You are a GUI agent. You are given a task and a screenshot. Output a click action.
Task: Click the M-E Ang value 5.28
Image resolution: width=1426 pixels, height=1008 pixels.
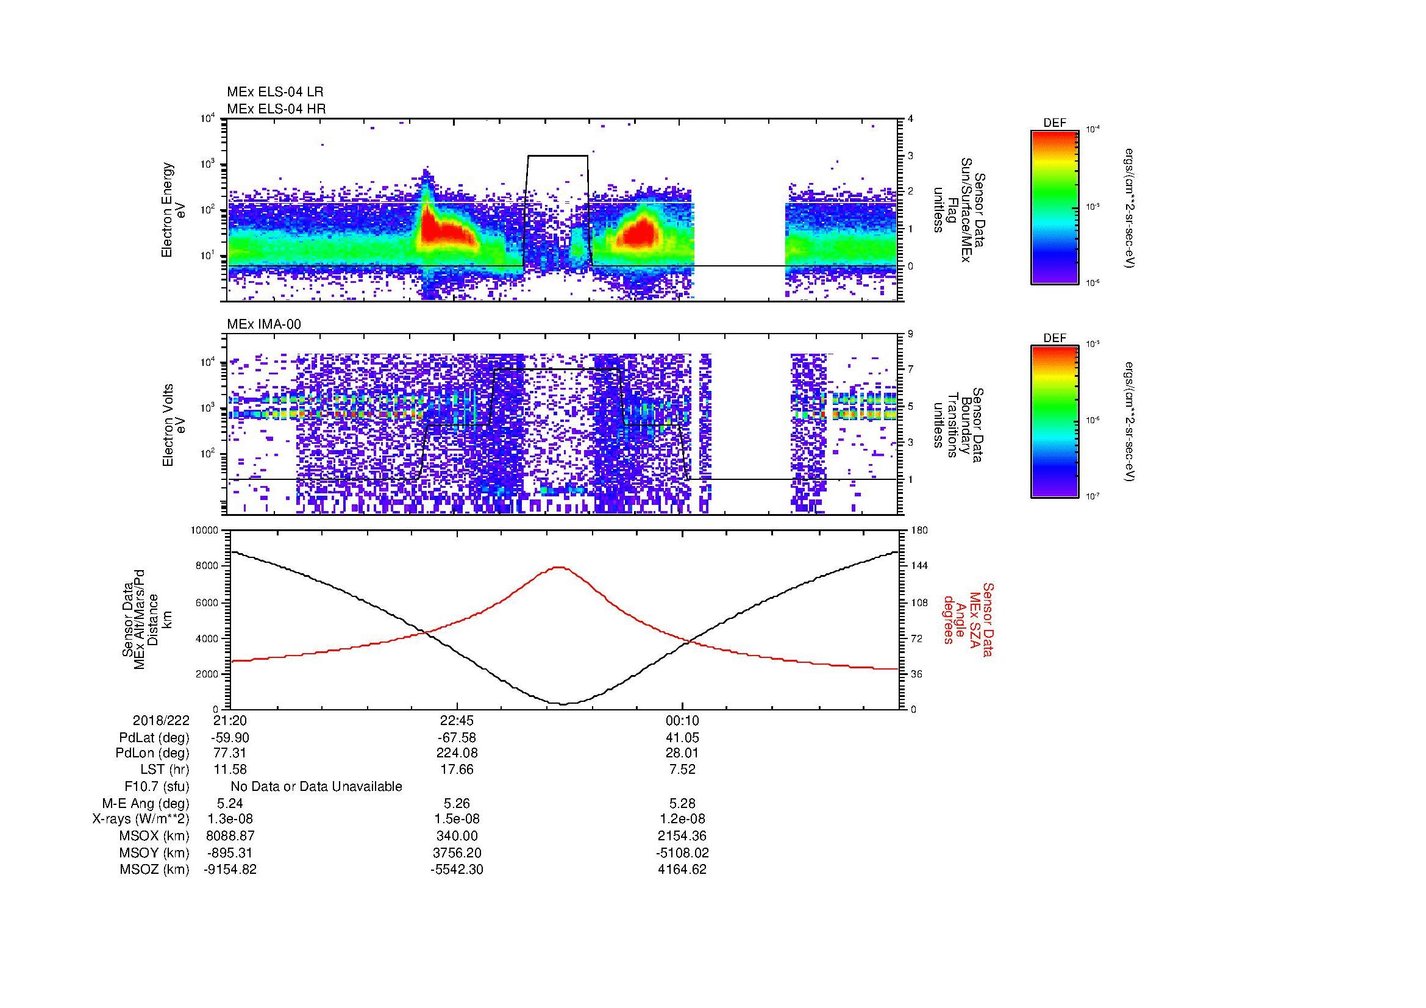coord(682,804)
